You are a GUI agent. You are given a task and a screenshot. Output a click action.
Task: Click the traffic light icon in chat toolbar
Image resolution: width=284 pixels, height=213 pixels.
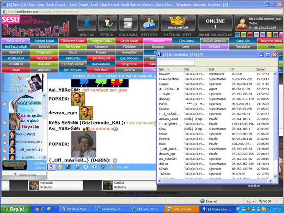pyautogui.click(x=103, y=167)
